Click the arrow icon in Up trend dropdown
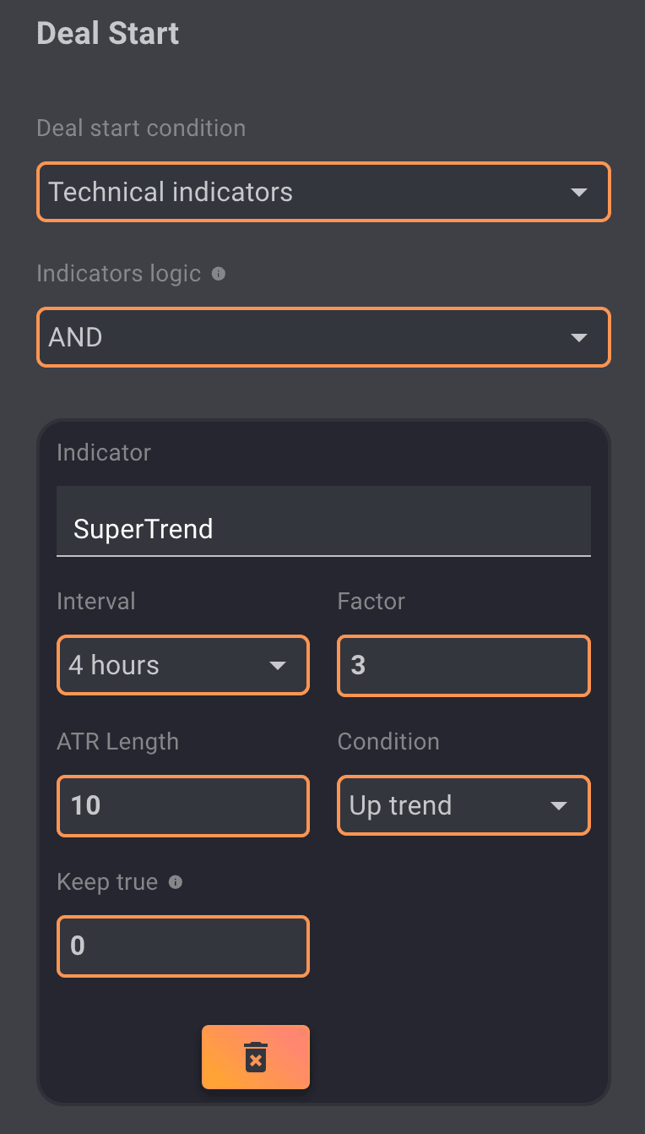 coord(559,806)
